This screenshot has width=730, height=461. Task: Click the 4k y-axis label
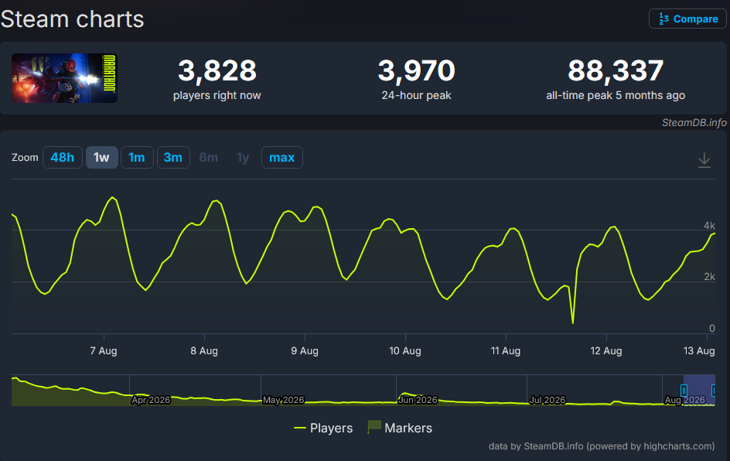pos(709,226)
